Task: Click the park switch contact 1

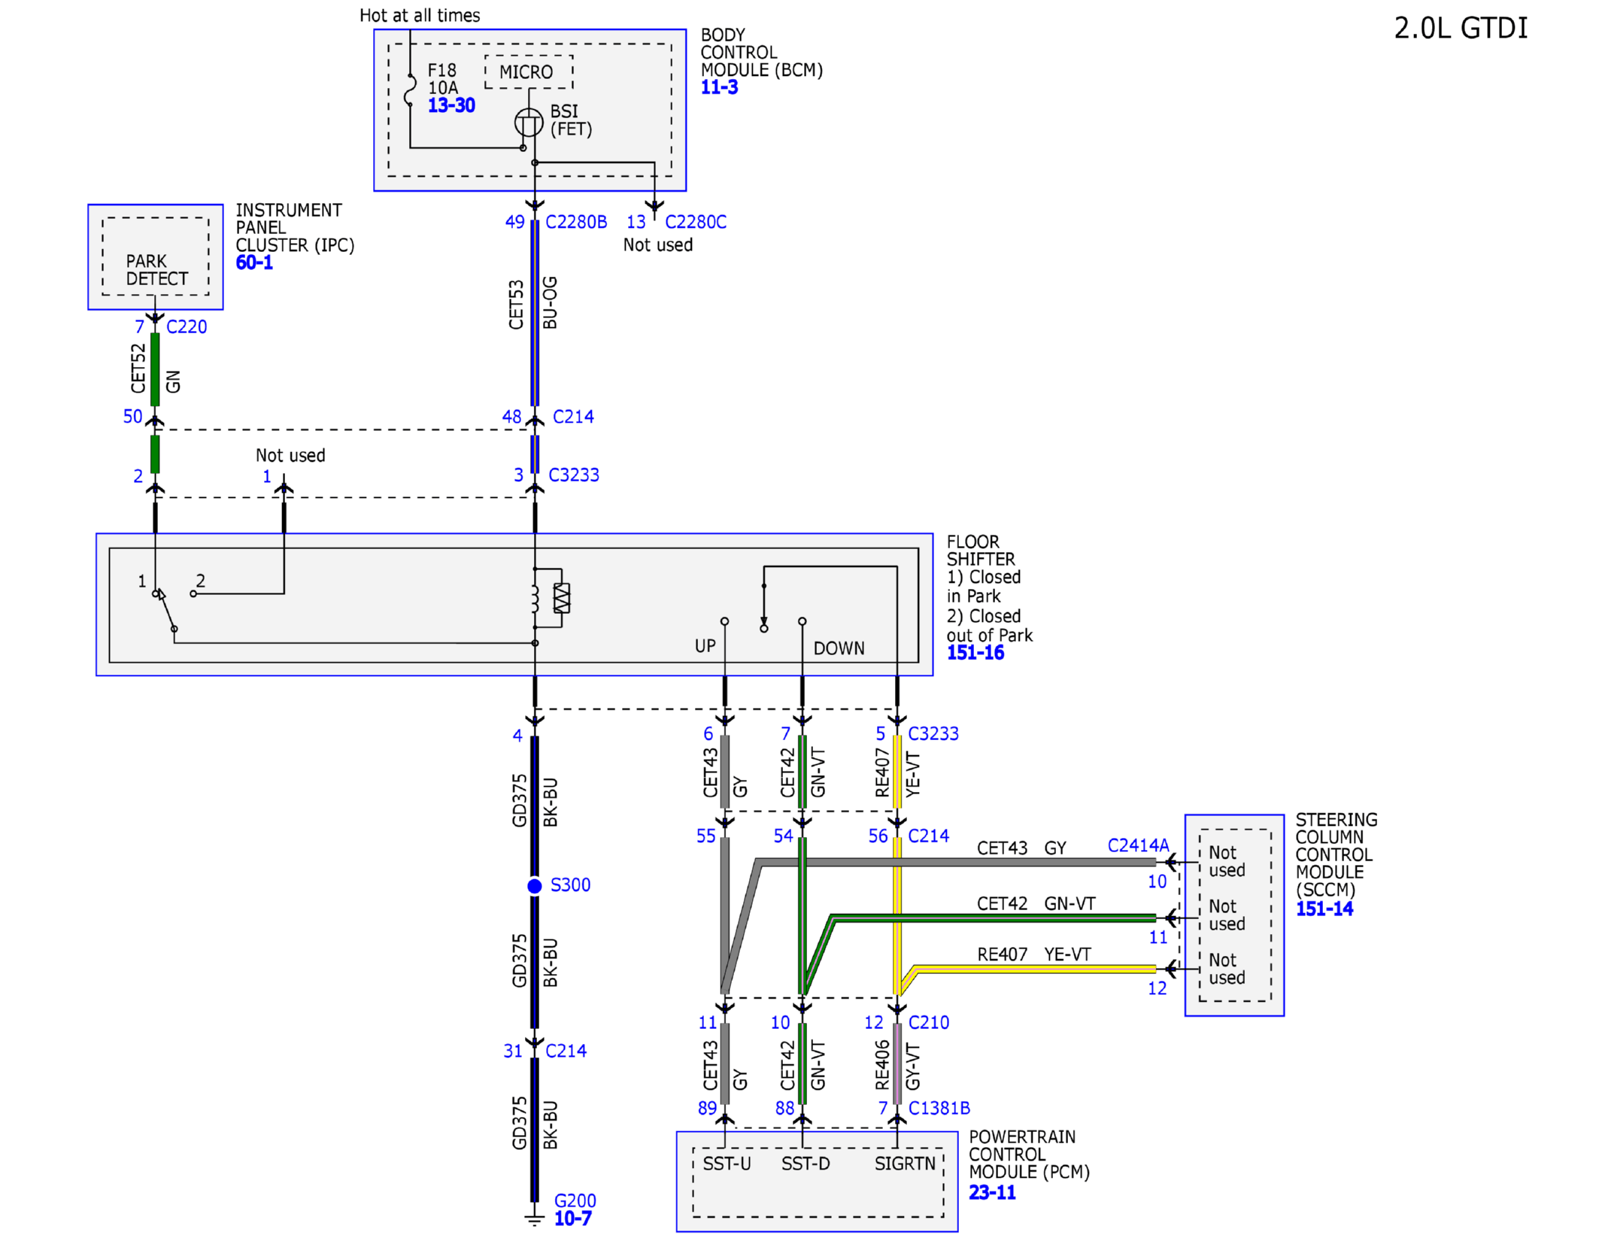Action: [156, 593]
